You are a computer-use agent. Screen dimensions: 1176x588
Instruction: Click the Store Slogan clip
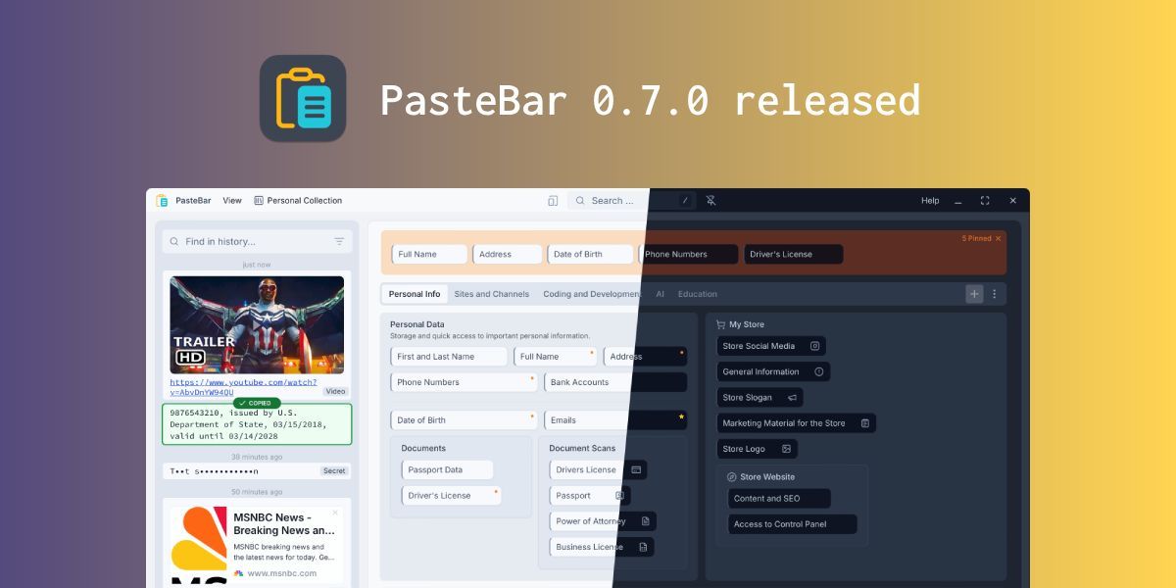click(759, 398)
